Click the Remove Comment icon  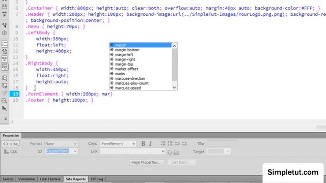[5, 85]
